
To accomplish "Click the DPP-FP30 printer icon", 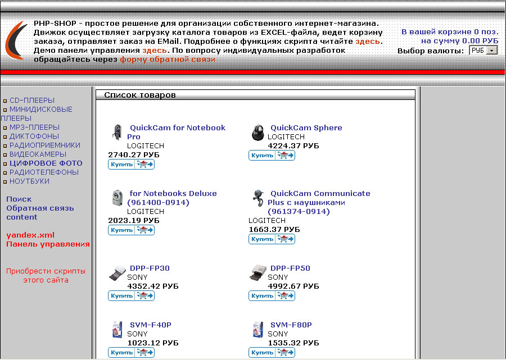I will point(117,273).
